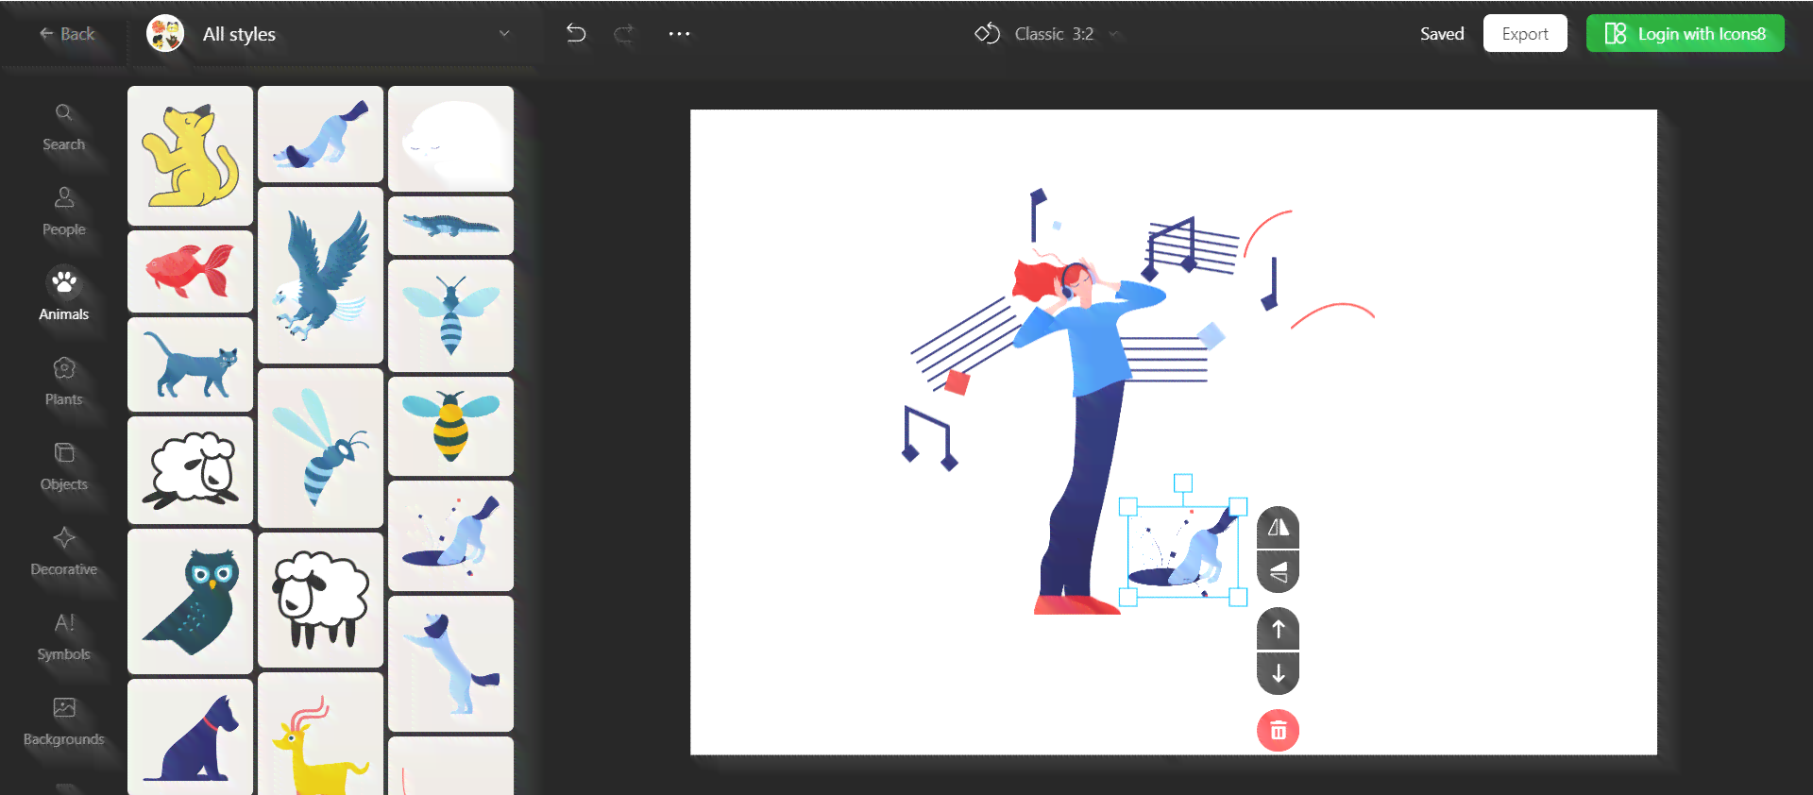Add the sitting navy dog illustration
This screenshot has height=795, width=1813.
coord(190,736)
